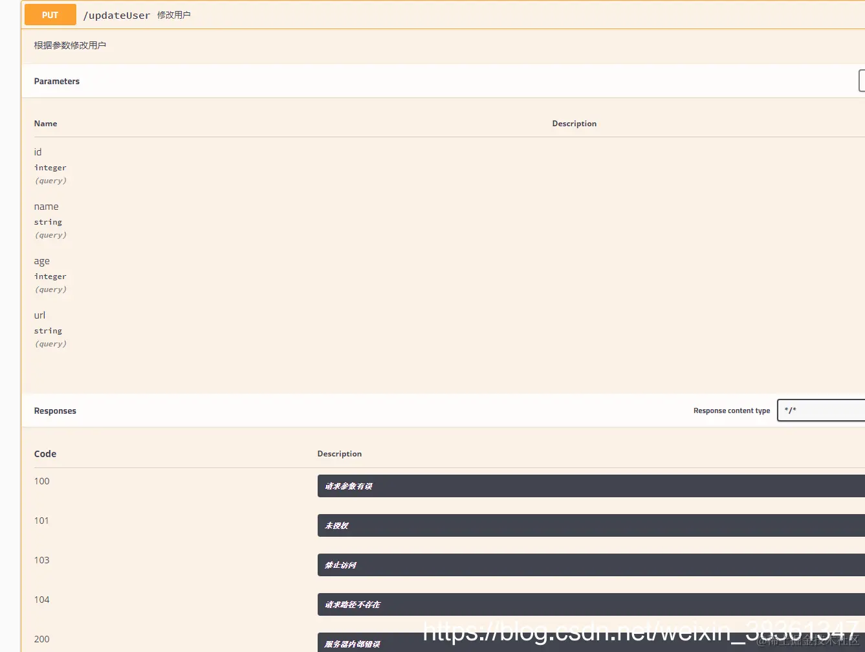This screenshot has height=652, width=865.
Task: Click the Response content type label
Action: [732, 410]
